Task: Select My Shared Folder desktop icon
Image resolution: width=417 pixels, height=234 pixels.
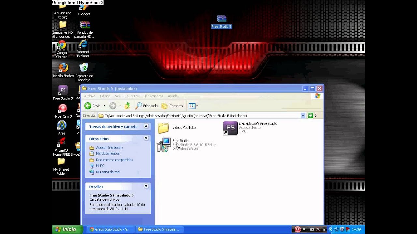Action: click(x=61, y=166)
